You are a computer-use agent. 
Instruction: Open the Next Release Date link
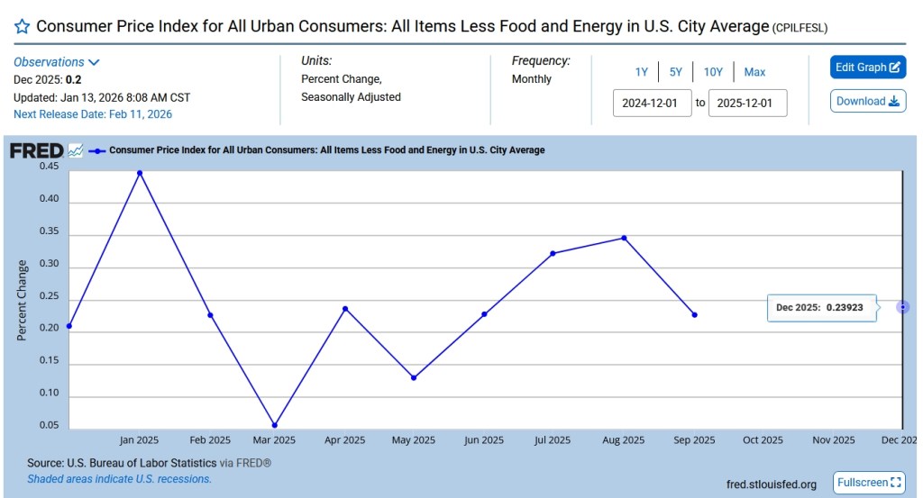click(93, 114)
